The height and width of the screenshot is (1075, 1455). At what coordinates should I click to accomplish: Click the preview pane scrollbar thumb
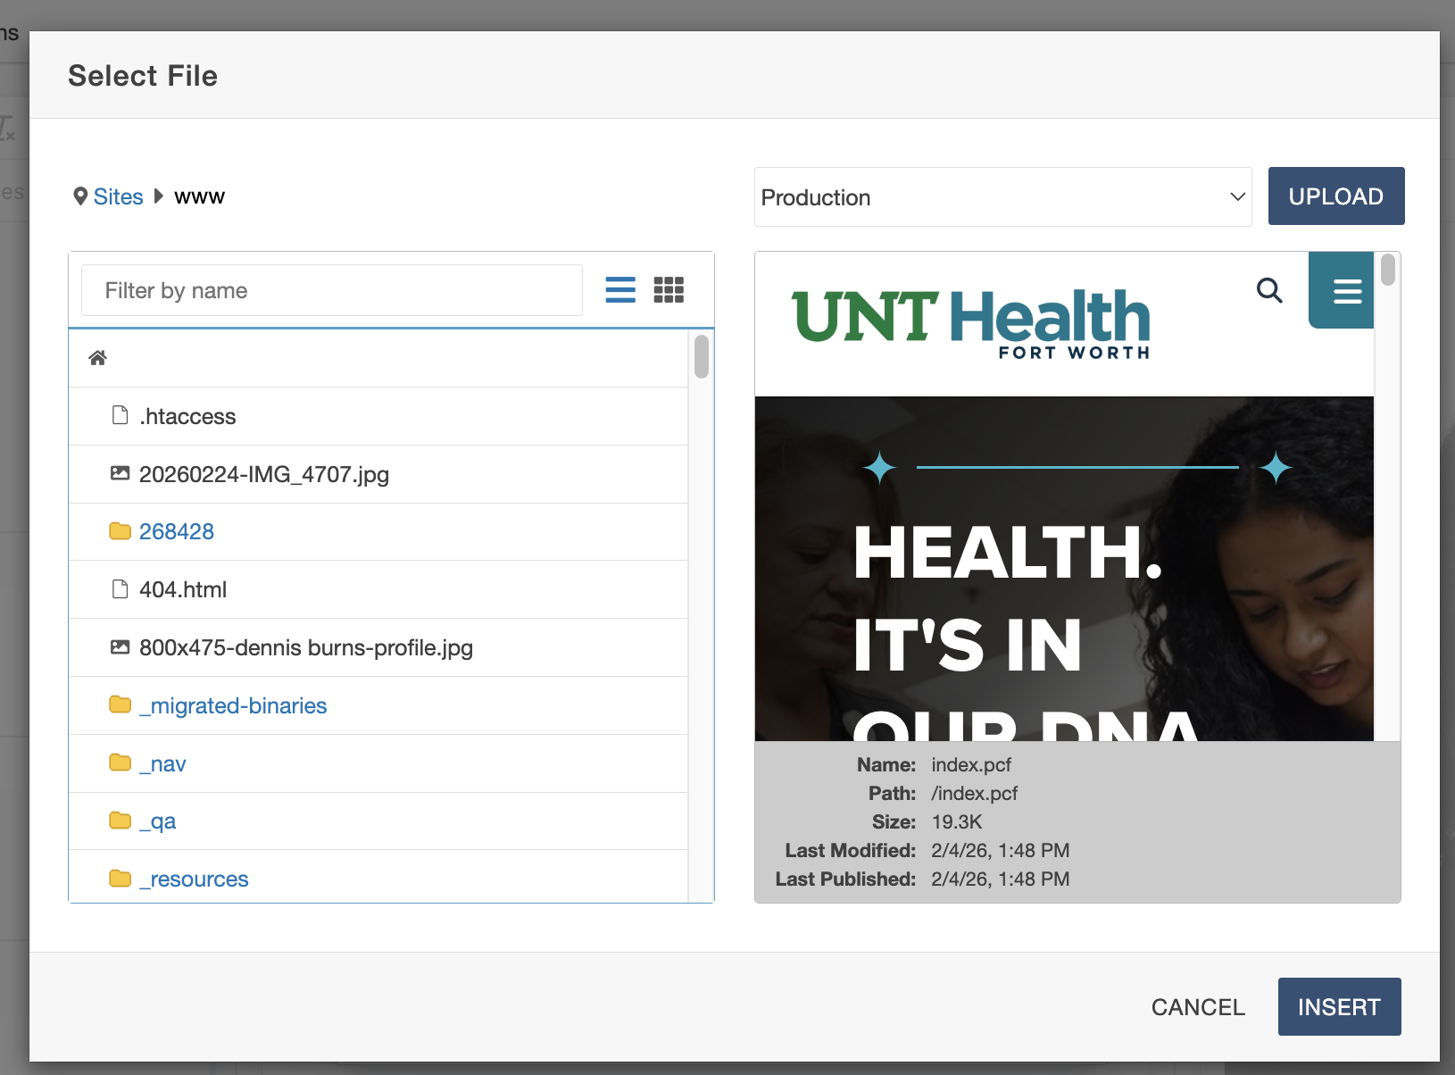[x=1387, y=270]
